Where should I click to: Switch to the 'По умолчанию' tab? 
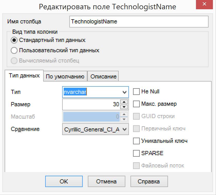point(65,76)
